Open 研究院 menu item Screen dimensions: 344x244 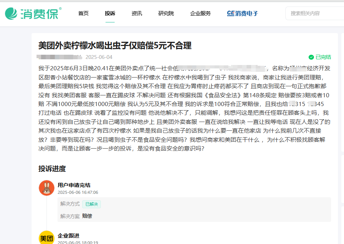[166, 13]
